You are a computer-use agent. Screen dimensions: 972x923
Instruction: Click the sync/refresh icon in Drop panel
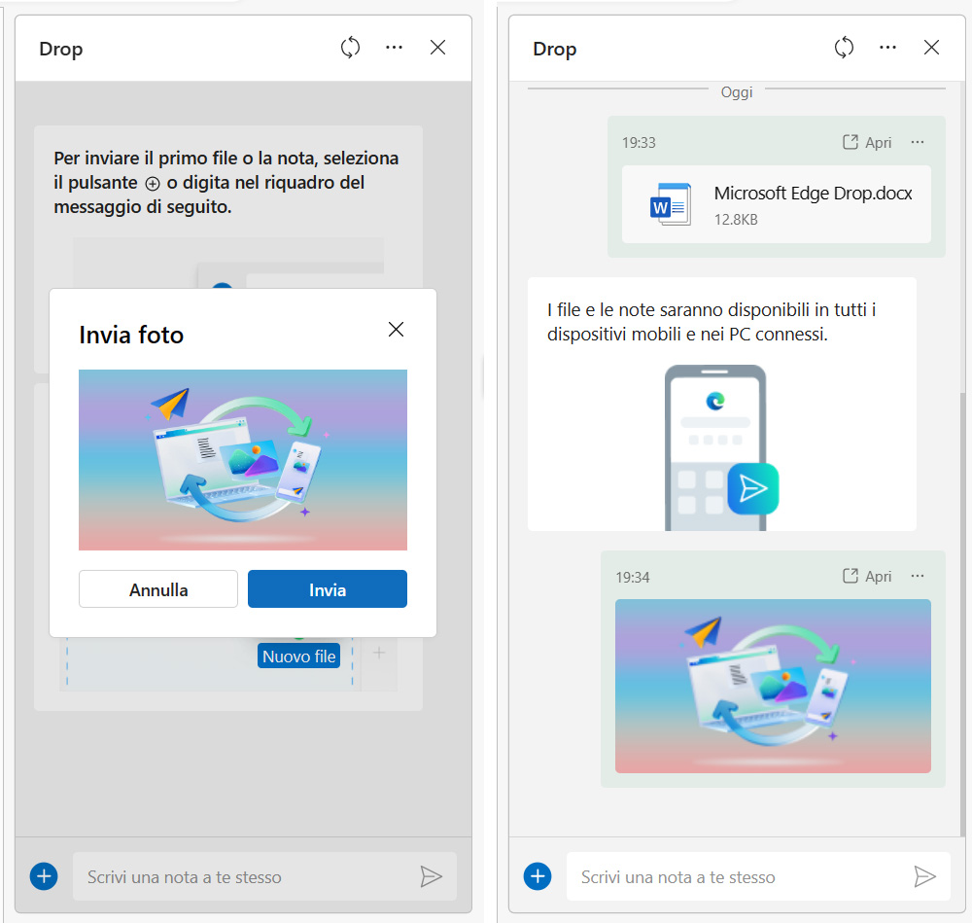(350, 47)
